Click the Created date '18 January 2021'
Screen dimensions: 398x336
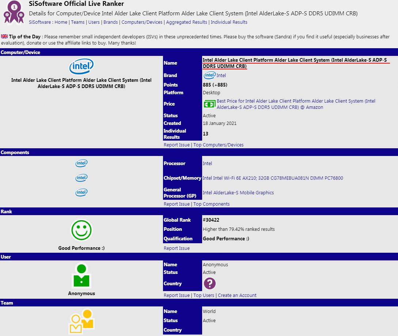(220, 123)
